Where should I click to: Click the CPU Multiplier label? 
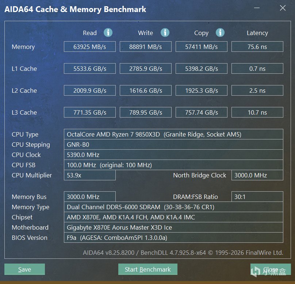[x=32, y=176]
